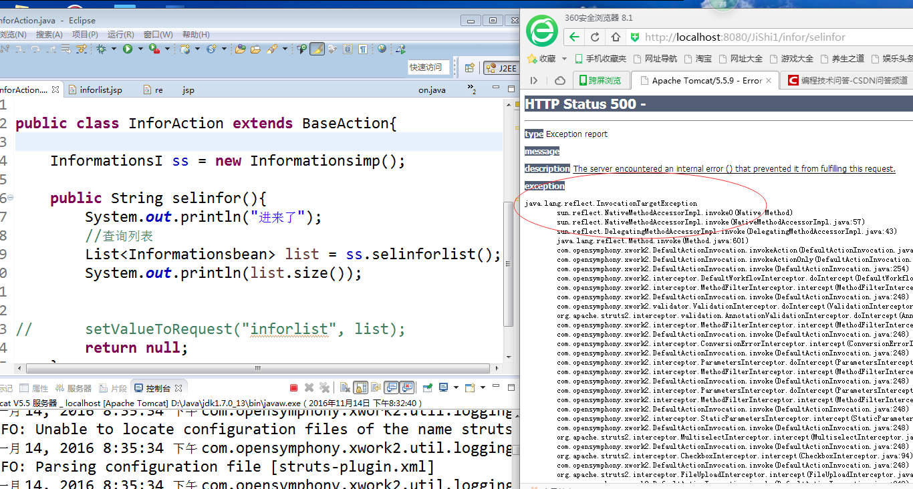Open the 搜索(A) menu in Eclipse
This screenshot has width=913, height=489.
(x=49, y=34)
